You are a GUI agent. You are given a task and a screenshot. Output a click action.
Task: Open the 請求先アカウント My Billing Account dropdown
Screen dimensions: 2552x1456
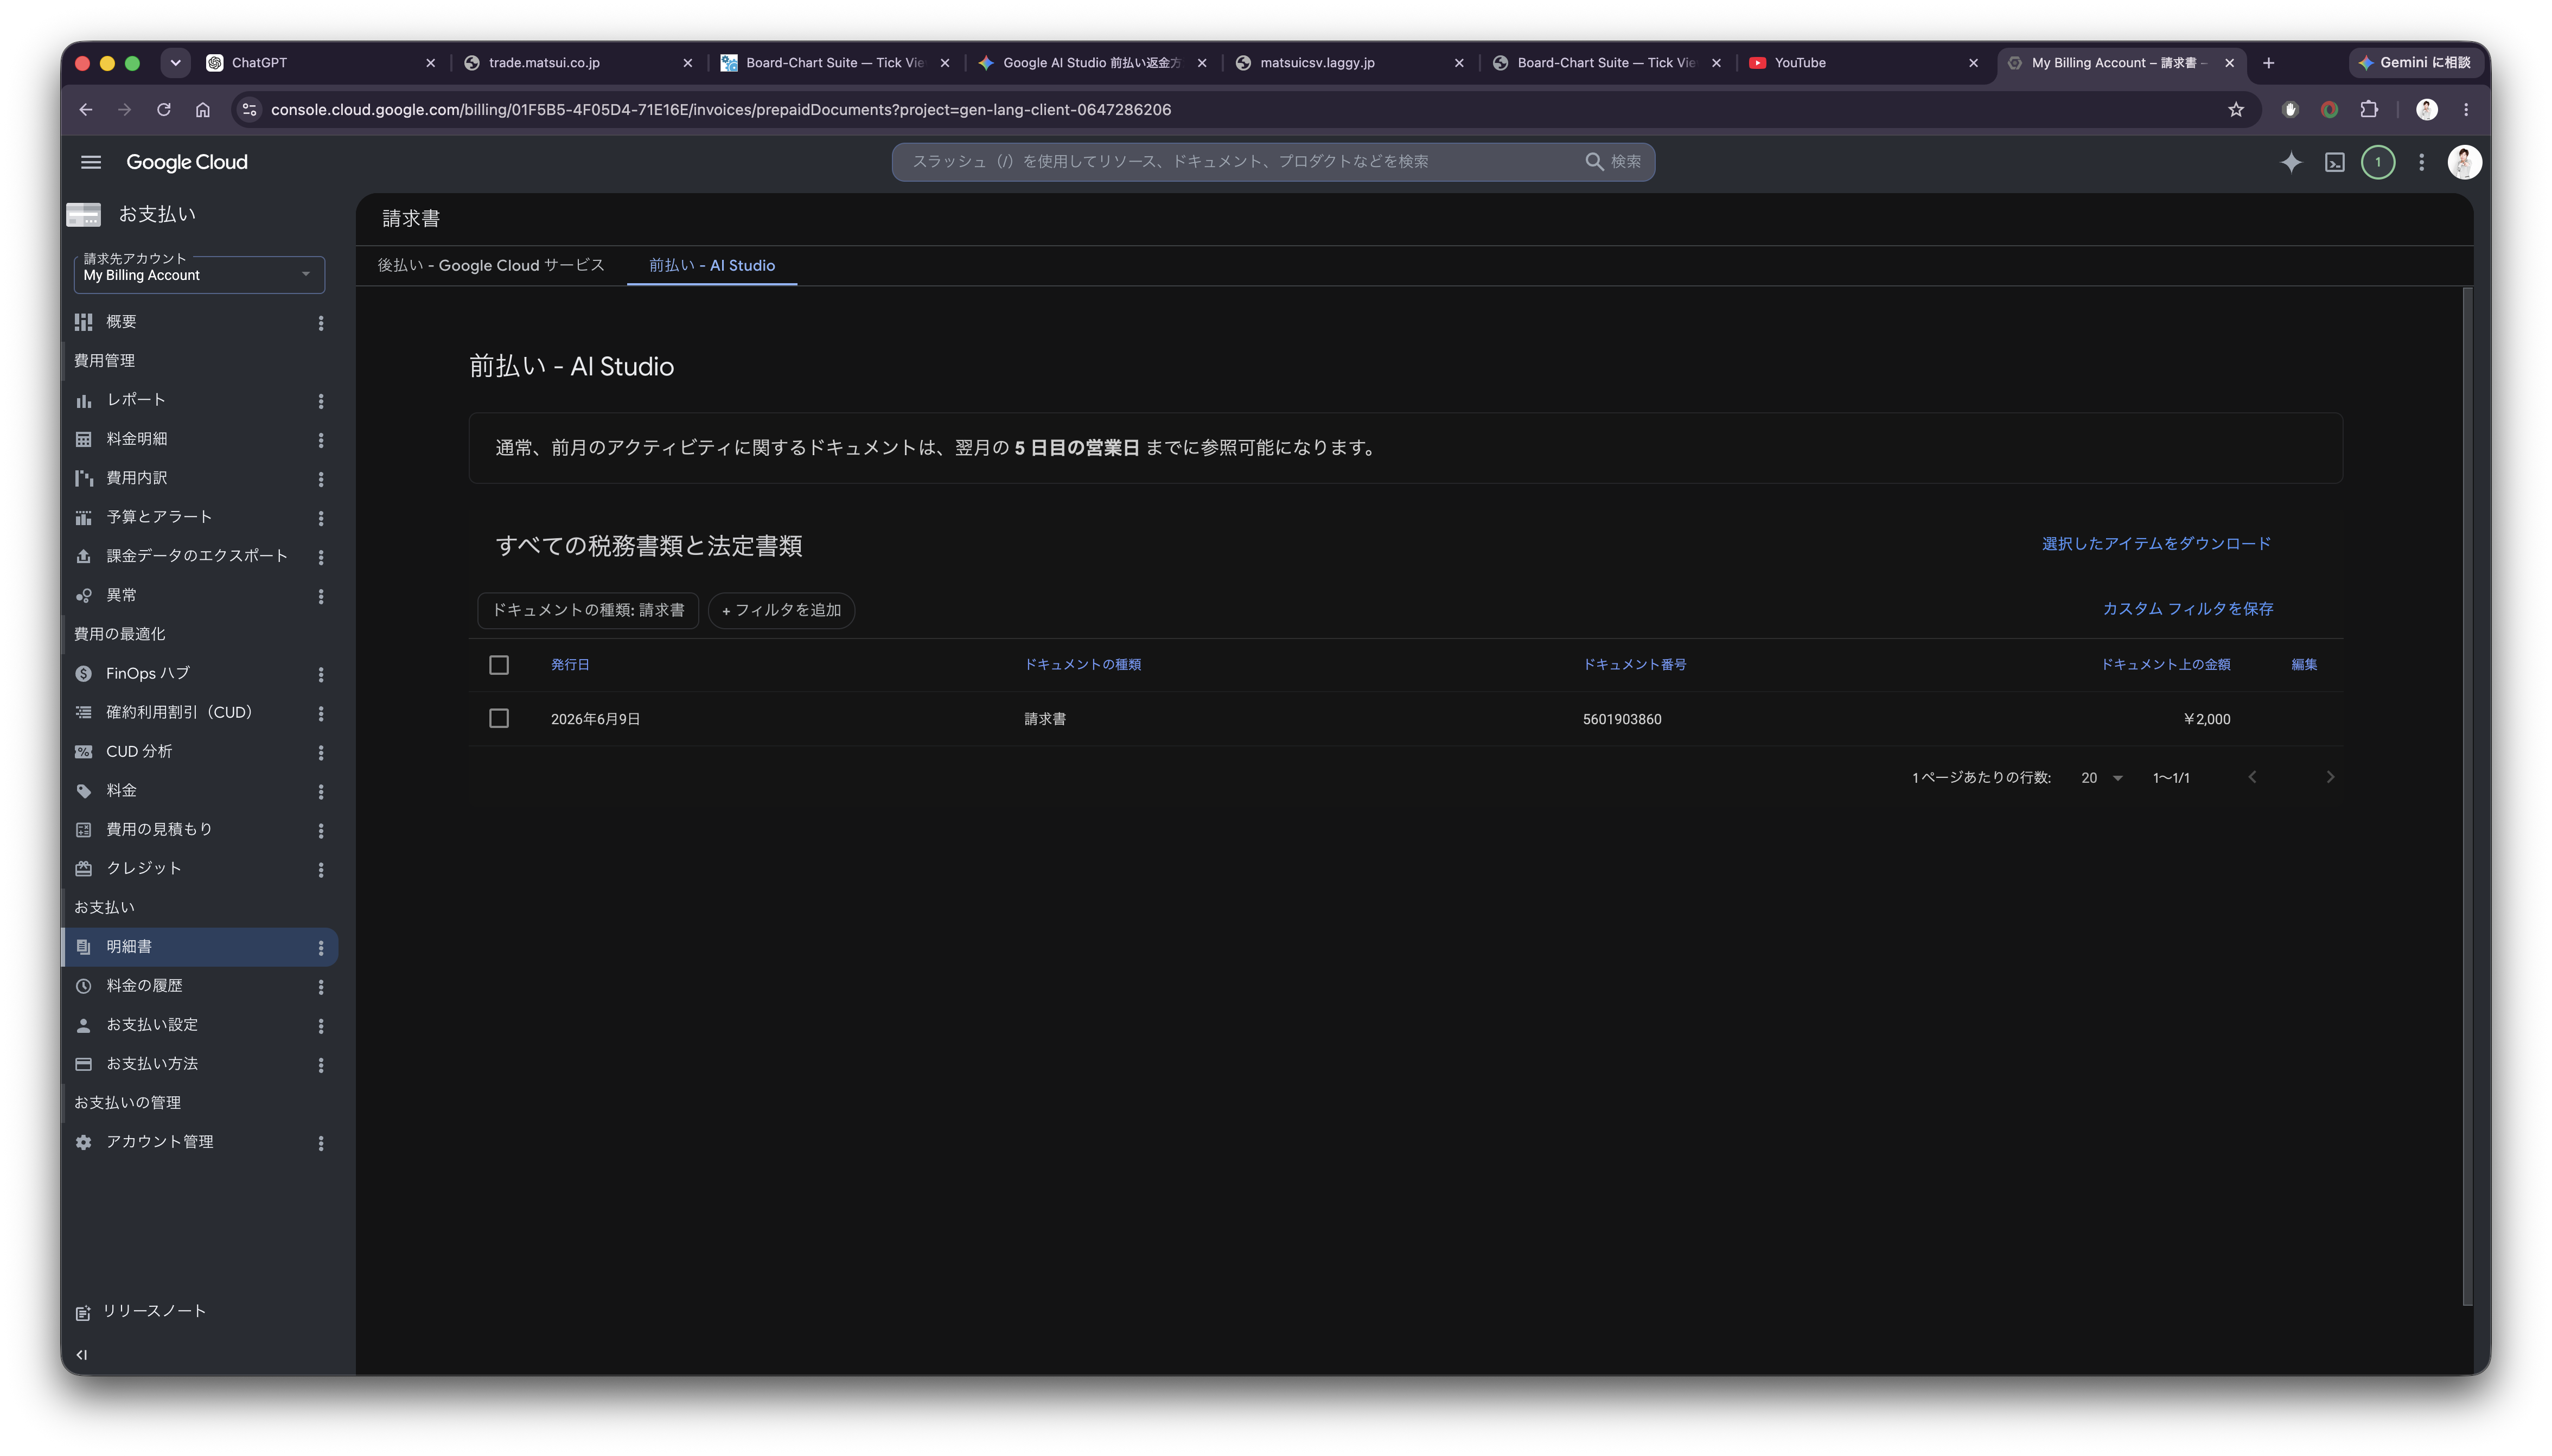199,274
